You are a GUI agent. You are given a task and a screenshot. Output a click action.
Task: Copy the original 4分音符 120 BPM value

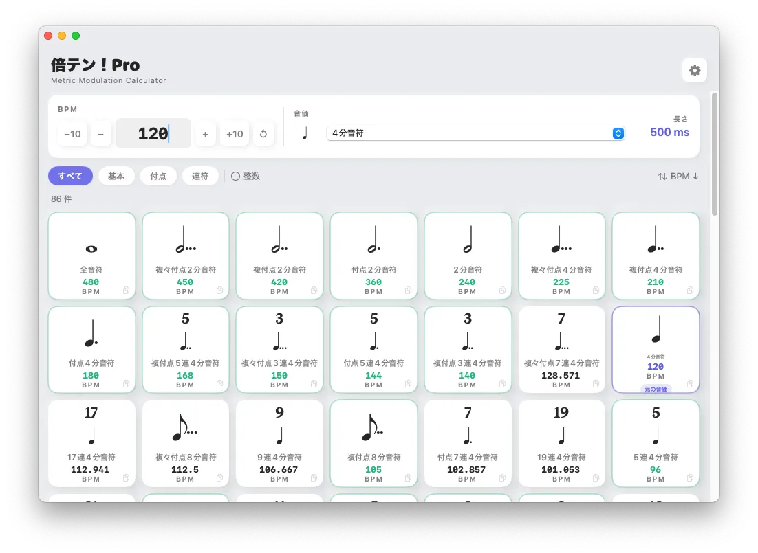pyautogui.click(x=691, y=383)
